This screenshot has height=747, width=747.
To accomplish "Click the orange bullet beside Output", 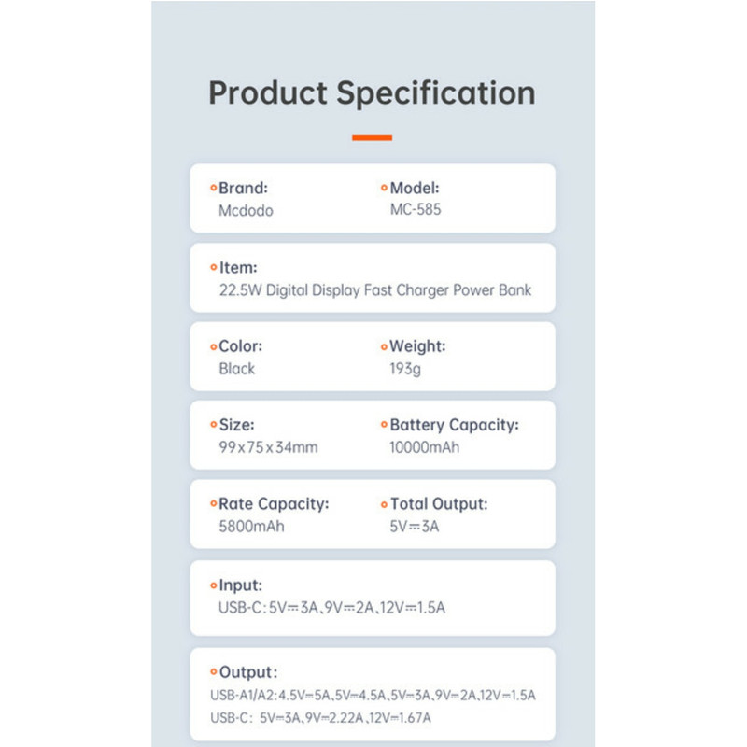I will pyautogui.click(x=213, y=672).
